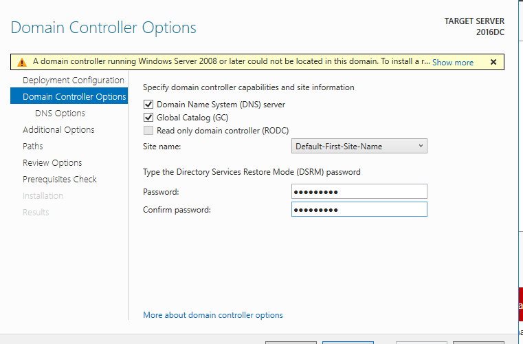Click the Installation step in sidebar
This screenshot has height=344, width=523.
click(43, 196)
